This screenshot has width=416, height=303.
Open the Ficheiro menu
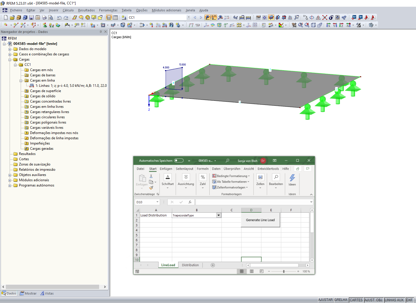point(16,10)
